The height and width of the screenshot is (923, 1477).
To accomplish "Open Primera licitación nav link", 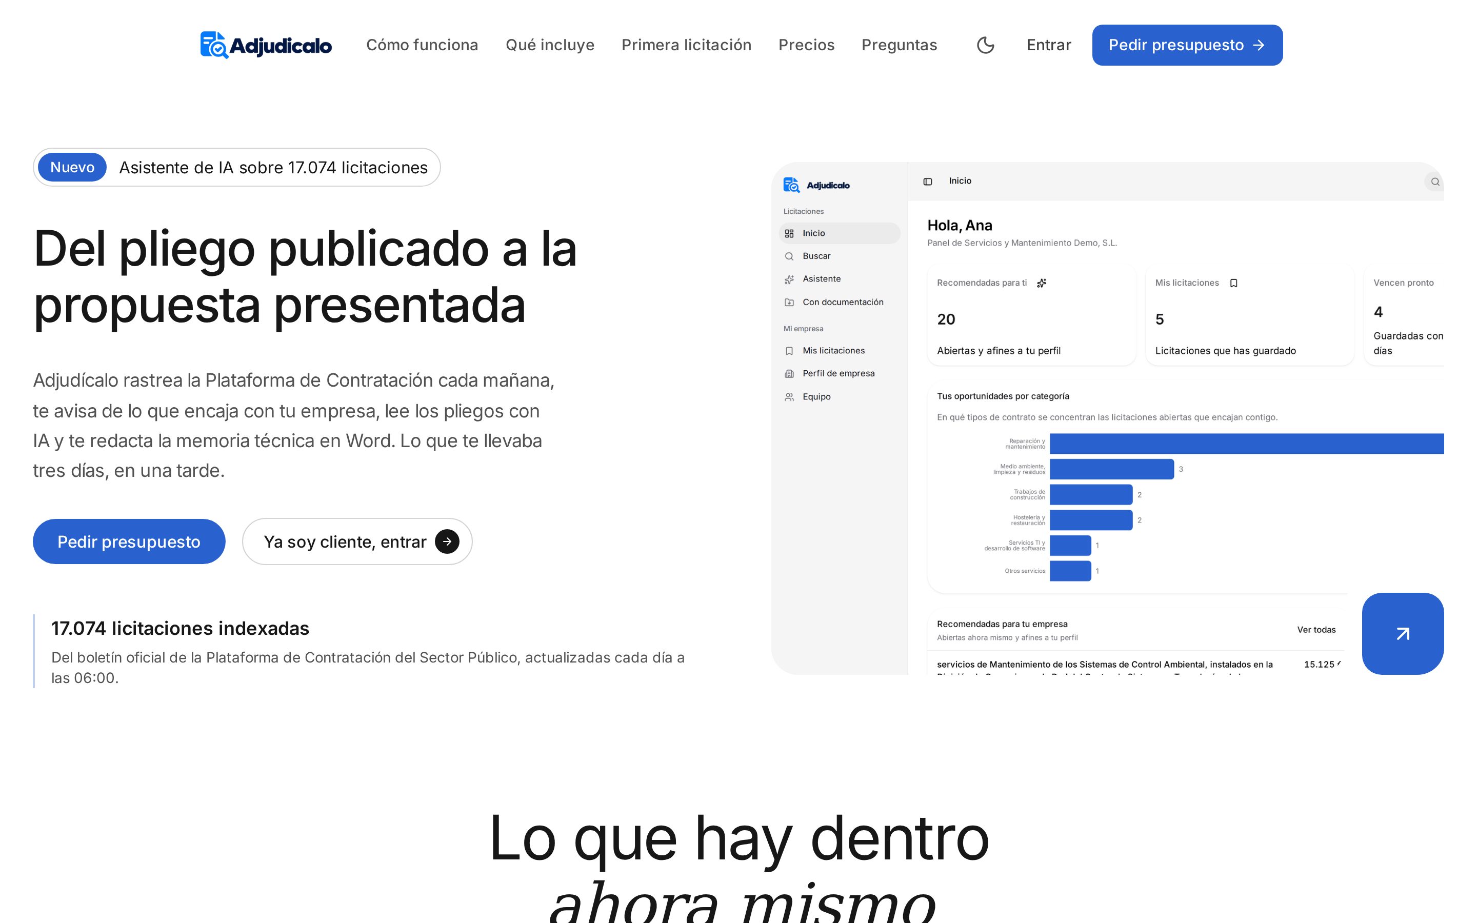I will point(686,45).
